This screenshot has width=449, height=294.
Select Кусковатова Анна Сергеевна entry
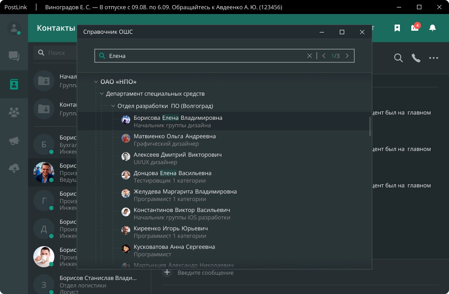click(x=224, y=251)
